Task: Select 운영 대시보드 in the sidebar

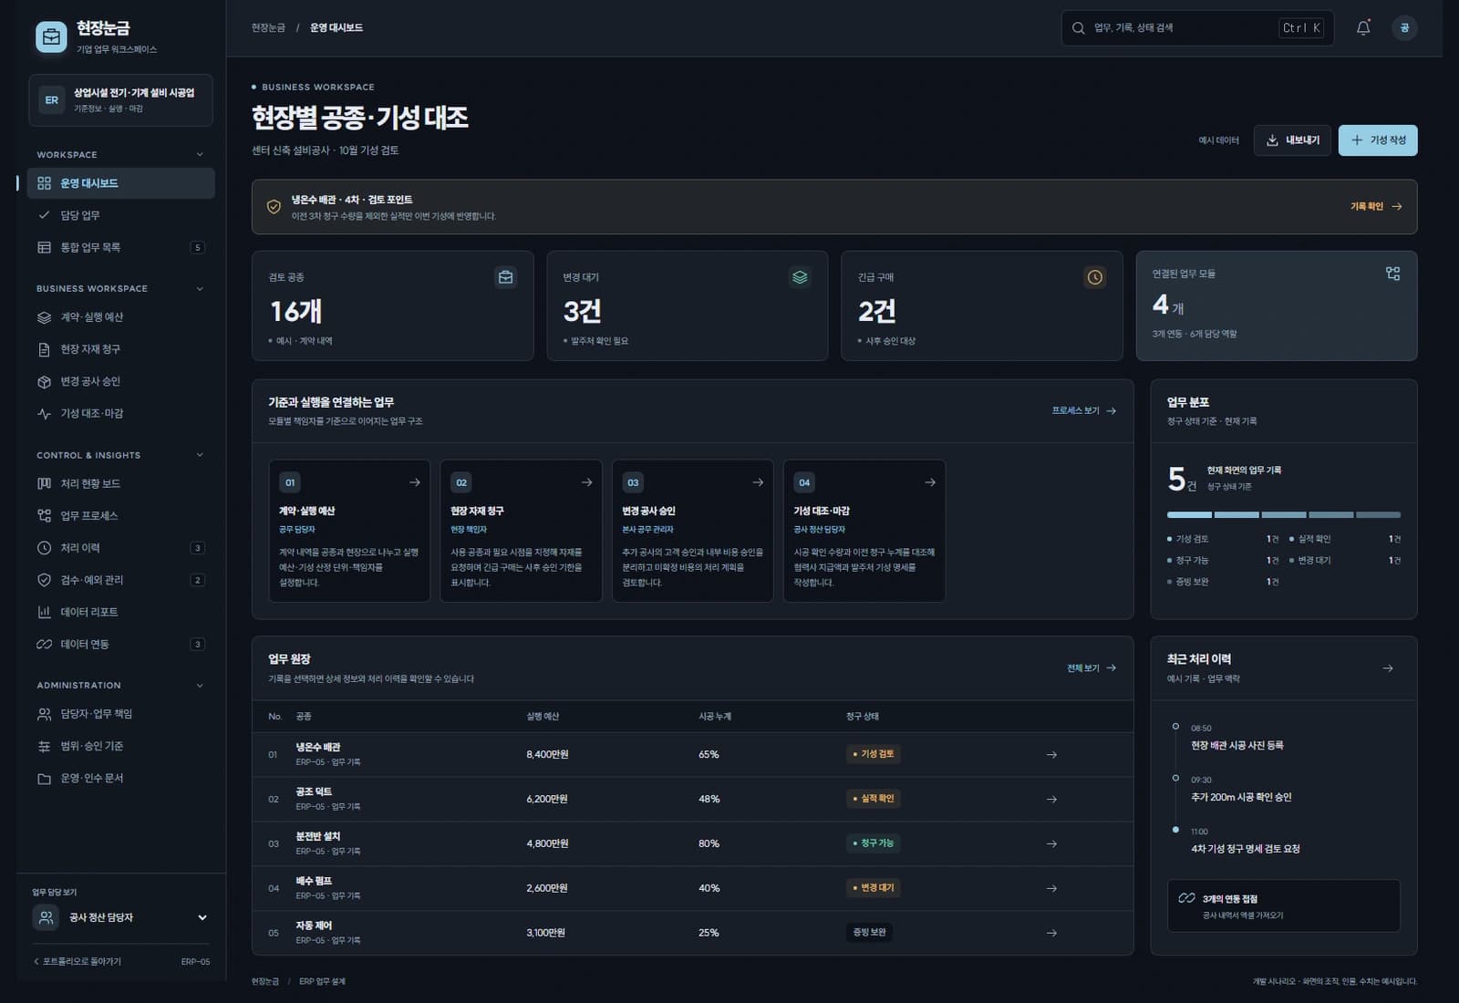Action: coord(120,183)
